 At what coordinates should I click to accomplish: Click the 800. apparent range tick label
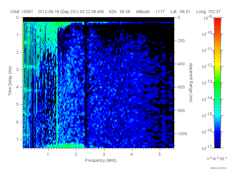(x=182, y=110)
